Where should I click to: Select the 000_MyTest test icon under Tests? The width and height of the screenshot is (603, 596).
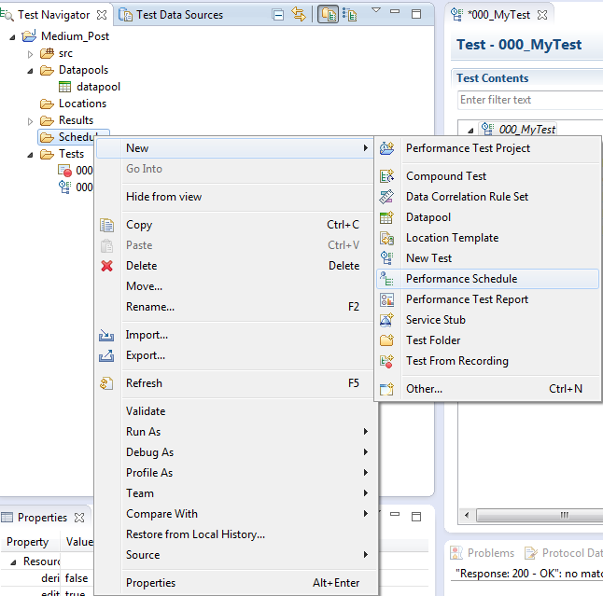click(x=64, y=187)
